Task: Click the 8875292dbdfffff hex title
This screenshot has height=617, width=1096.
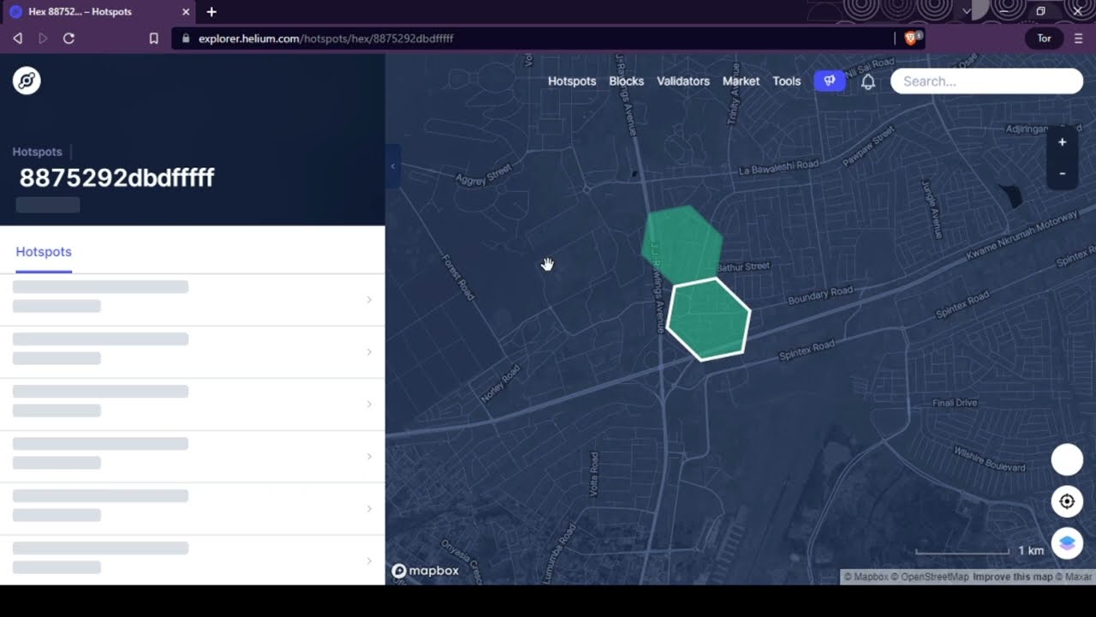Action: tap(116, 178)
